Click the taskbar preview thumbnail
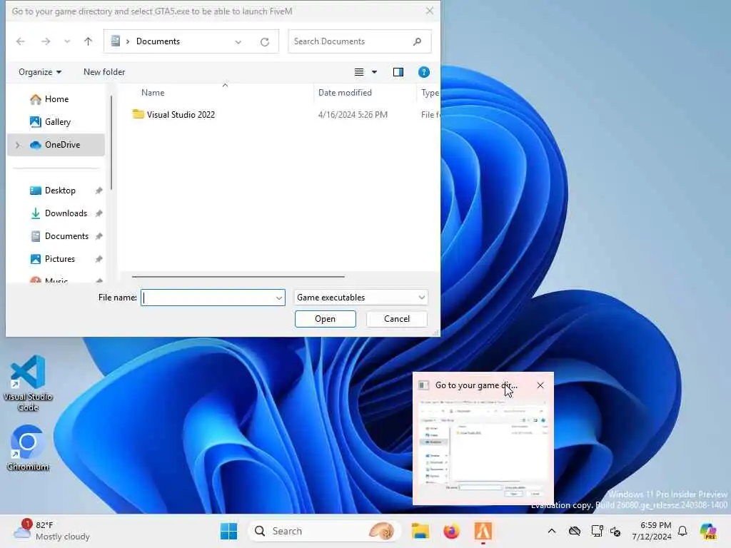The width and height of the screenshot is (731, 548). [483, 449]
